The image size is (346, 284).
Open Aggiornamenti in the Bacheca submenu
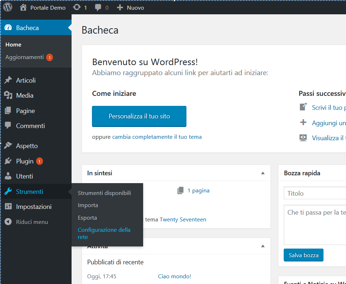(x=24, y=57)
